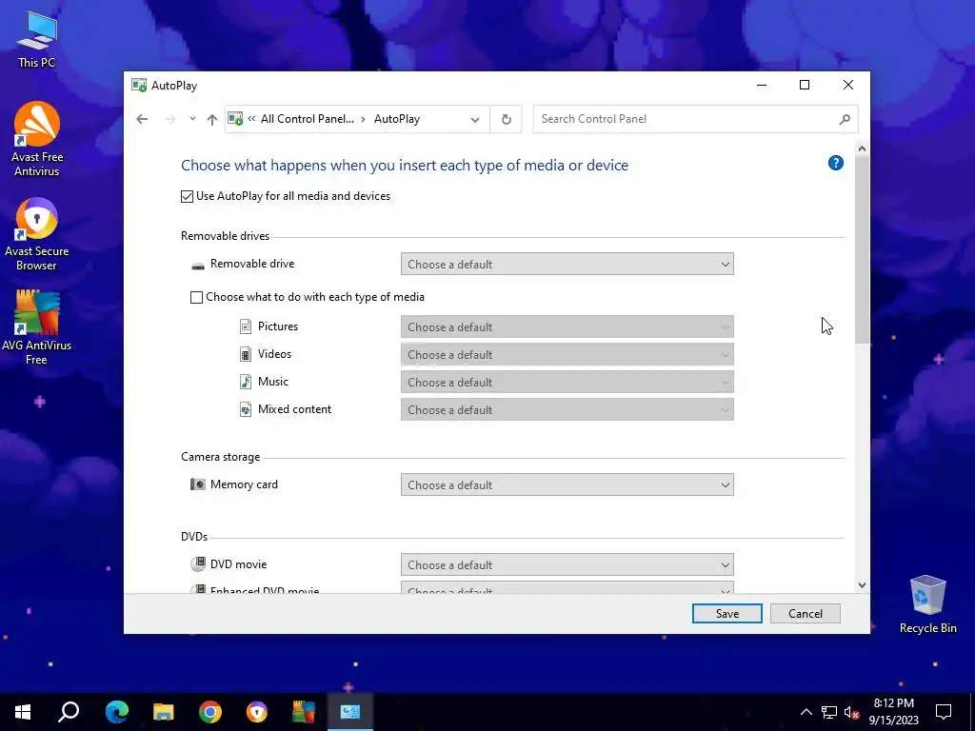The height and width of the screenshot is (731, 975).
Task: Click the AutoPlay address bar icon
Action: [x=236, y=119]
